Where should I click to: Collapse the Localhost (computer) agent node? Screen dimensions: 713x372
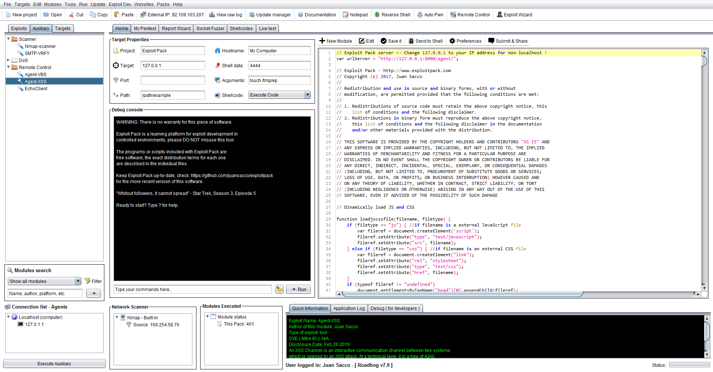[8, 317]
